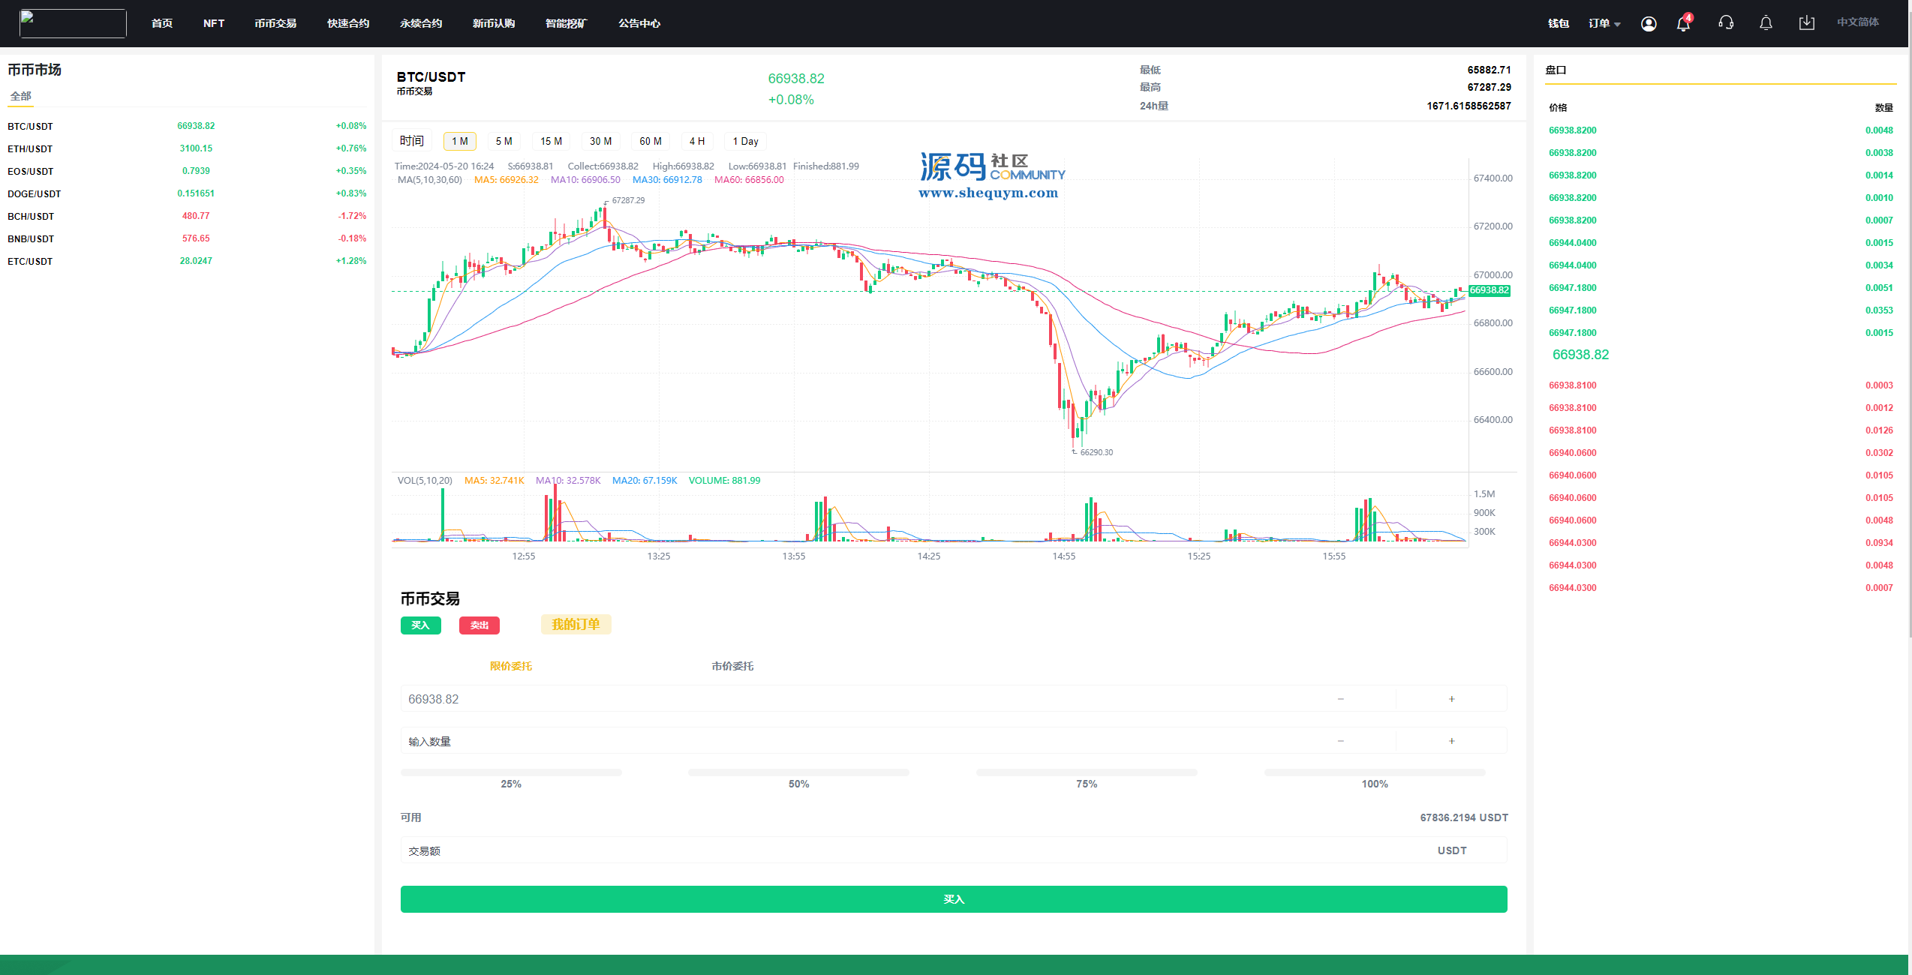Screen dimensions: 1912x975
Task: Set amount slider to 75%
Action: point(1087,772)
